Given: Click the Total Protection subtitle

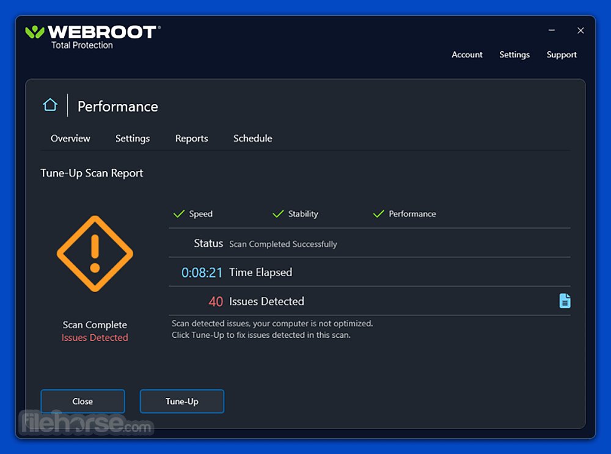Looking at the screenshot, I should point(82,45).
